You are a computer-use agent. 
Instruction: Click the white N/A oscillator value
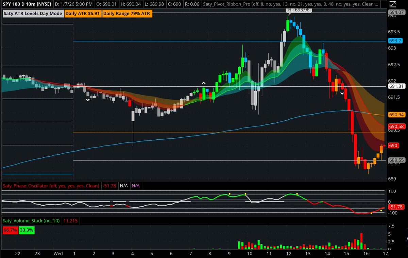(x=124, y=186)
